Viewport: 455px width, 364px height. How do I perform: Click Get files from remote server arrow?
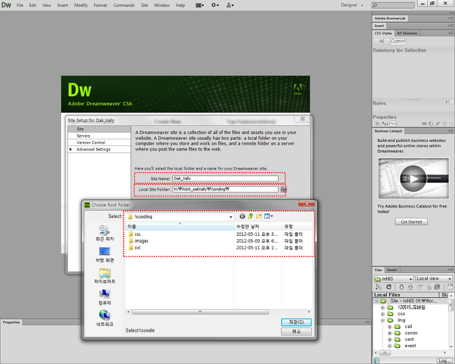[402, 287]
